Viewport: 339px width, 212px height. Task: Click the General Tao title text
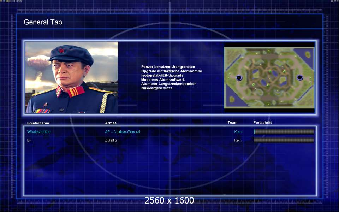tap(43, 22)
